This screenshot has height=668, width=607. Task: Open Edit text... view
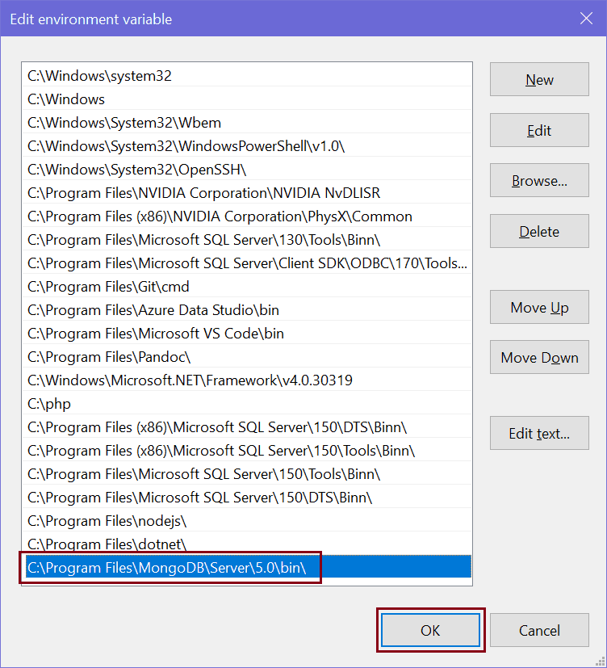coord(539,434)
